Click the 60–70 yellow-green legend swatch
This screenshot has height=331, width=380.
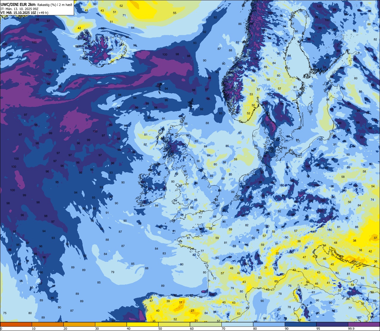(206, 324)
